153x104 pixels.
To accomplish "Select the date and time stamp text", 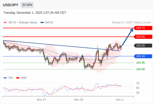I will pos(35,13).
